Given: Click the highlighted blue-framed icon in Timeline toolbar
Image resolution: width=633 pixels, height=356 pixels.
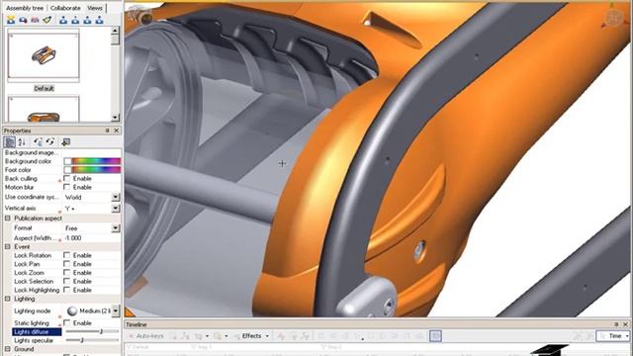Looking at the screenshot, I should [435, 336].
